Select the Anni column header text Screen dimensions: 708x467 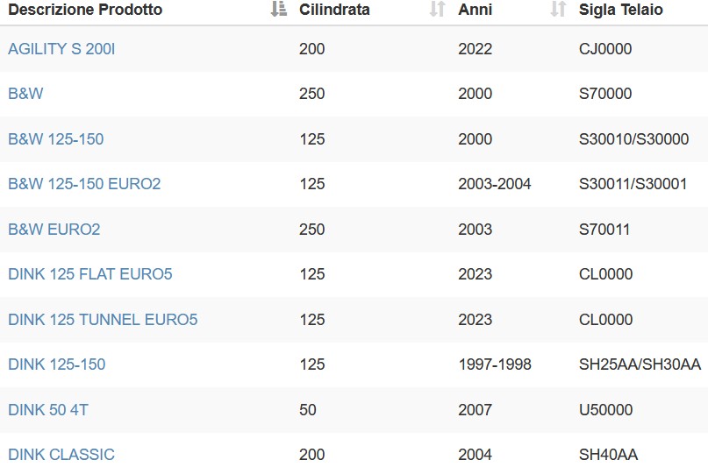pyautogui.click(x=475, y=10)
